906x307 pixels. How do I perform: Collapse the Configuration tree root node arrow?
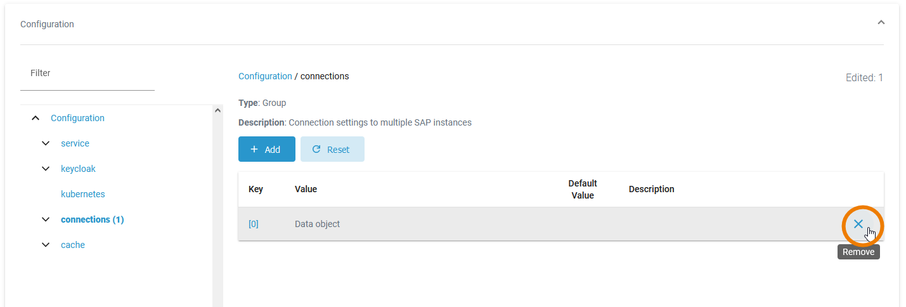36,118
